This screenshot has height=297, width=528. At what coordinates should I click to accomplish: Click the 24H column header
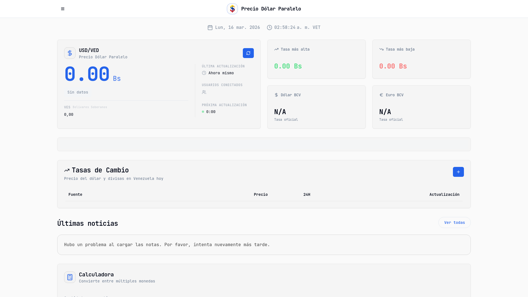307,194
